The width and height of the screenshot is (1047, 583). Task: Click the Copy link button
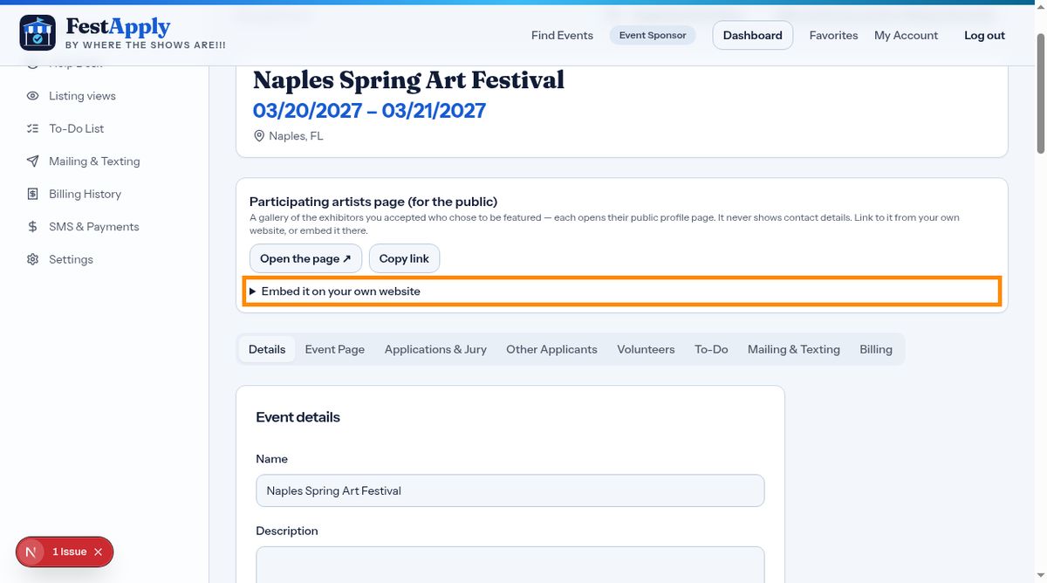pos(404,258)
